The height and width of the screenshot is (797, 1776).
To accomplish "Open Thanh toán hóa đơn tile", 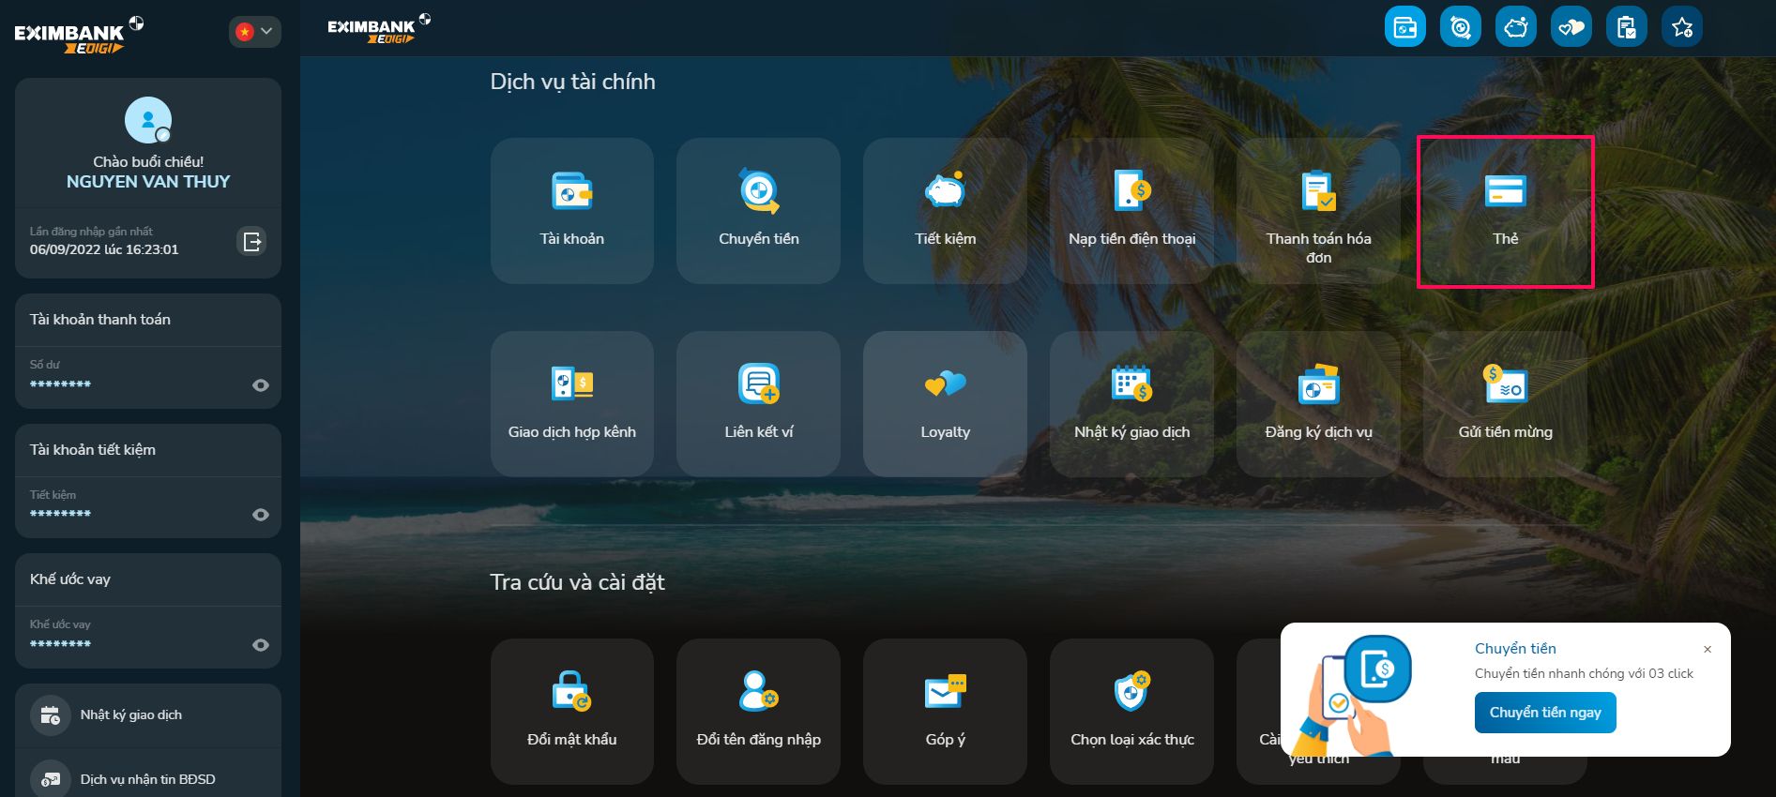I will tap(1318, 210).
